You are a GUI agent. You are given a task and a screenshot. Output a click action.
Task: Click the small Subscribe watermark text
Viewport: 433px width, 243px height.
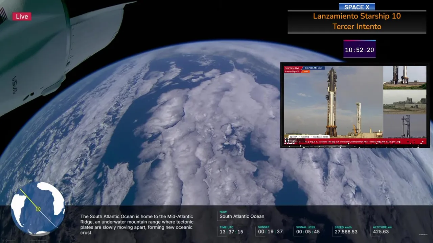tap(423, 235)
